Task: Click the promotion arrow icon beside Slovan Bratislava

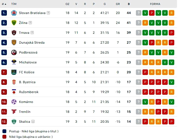Action: pos(48,13)
